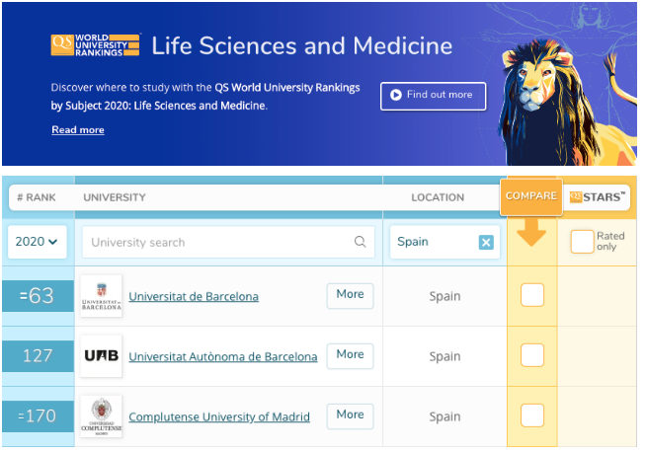Screen dimensions: 645x451
Task: Click Complutense University crest logo
Action: coord(102,416)
